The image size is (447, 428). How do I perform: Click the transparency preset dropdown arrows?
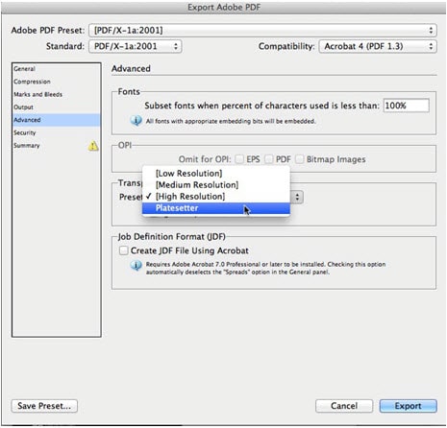297,197
